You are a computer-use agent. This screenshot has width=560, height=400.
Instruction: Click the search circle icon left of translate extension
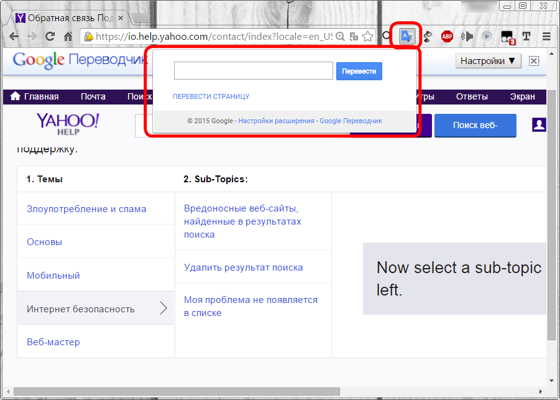pyautogui.click(x=386, y=35)
